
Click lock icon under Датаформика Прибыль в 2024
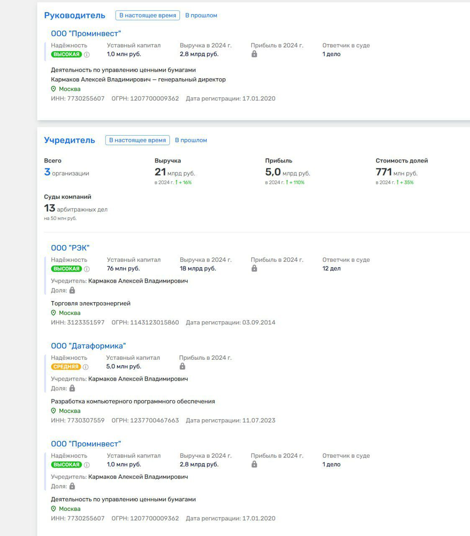(x=182, y=366)
